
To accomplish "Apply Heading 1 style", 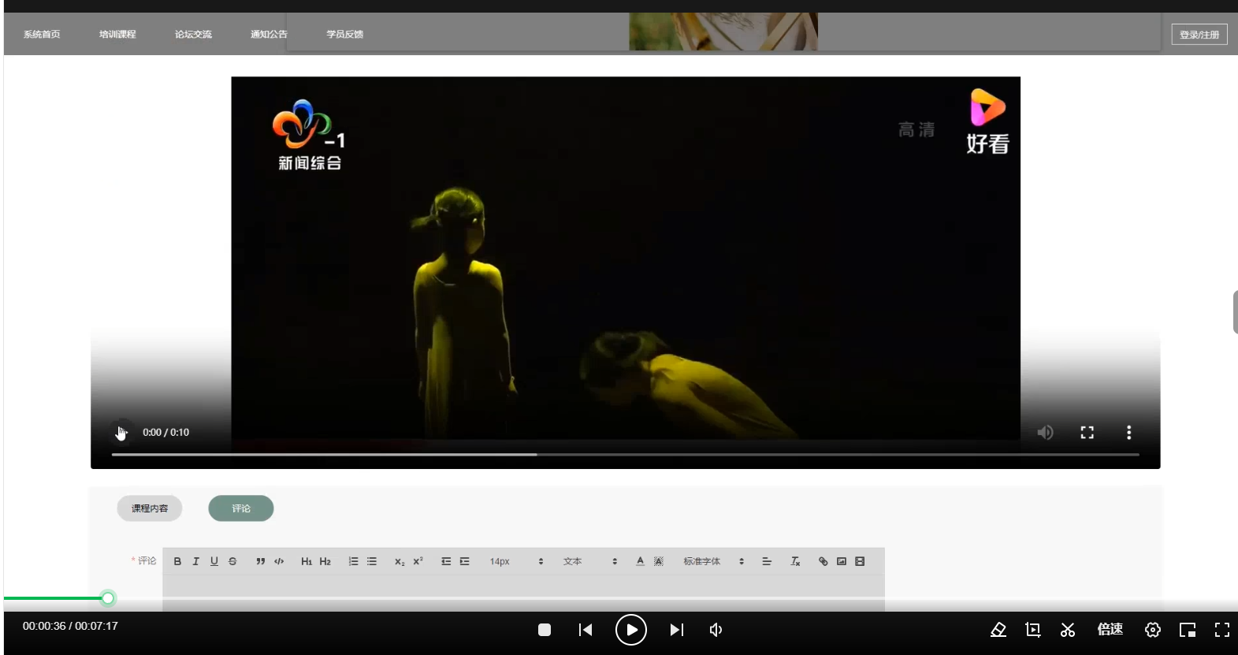I will tap(307, 561).
